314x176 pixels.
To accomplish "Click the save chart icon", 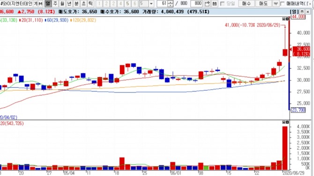I will pyautogui.click(x=215, y=4).
